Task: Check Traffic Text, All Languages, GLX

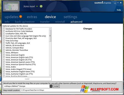Action: point(4,43)
